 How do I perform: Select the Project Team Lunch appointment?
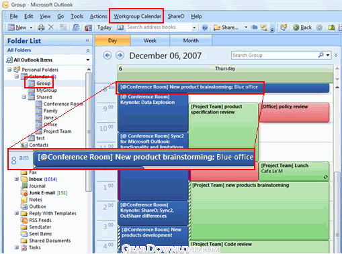click(294, 172)
